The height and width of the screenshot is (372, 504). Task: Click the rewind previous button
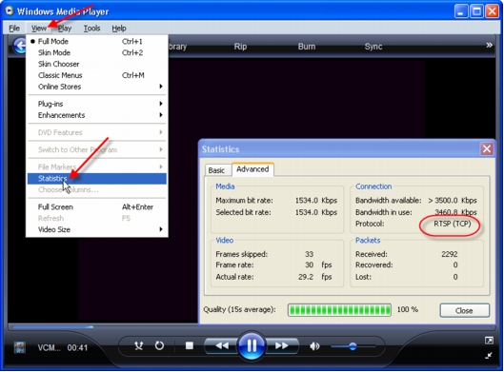pos(221,345)
